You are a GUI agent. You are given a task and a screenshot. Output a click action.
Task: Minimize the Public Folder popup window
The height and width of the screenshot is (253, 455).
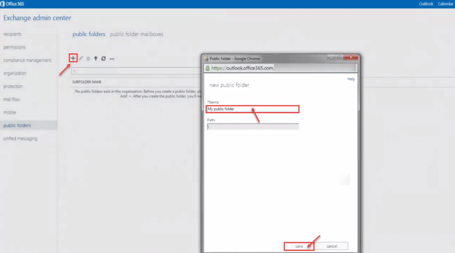[331, 57]
